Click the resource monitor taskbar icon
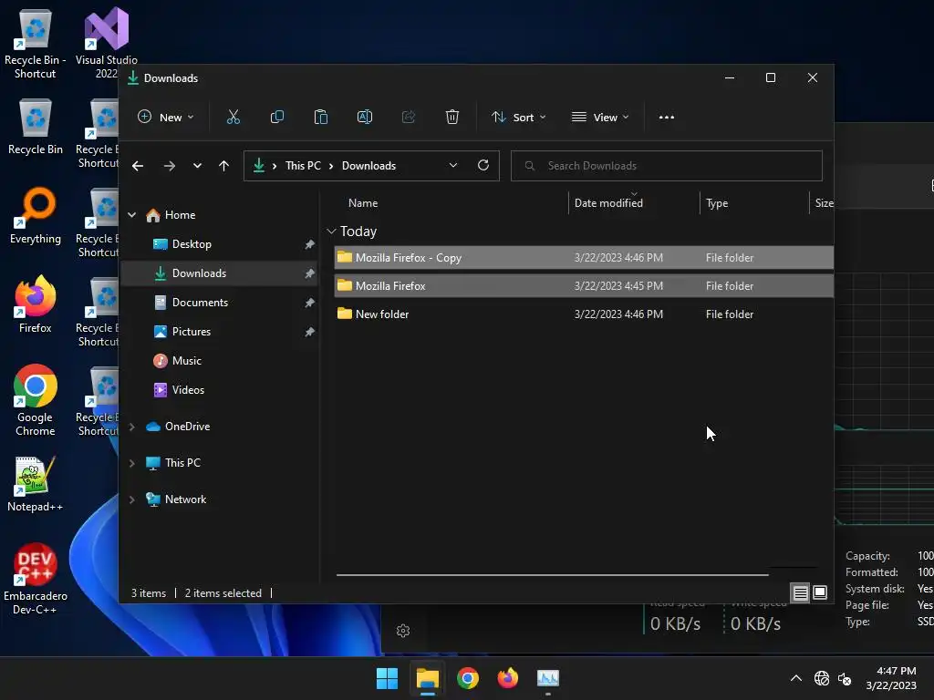Screen dimensions: 934x700 pos(548,678)
